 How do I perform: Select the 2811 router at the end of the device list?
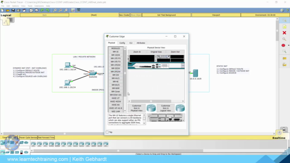point(106,144)
